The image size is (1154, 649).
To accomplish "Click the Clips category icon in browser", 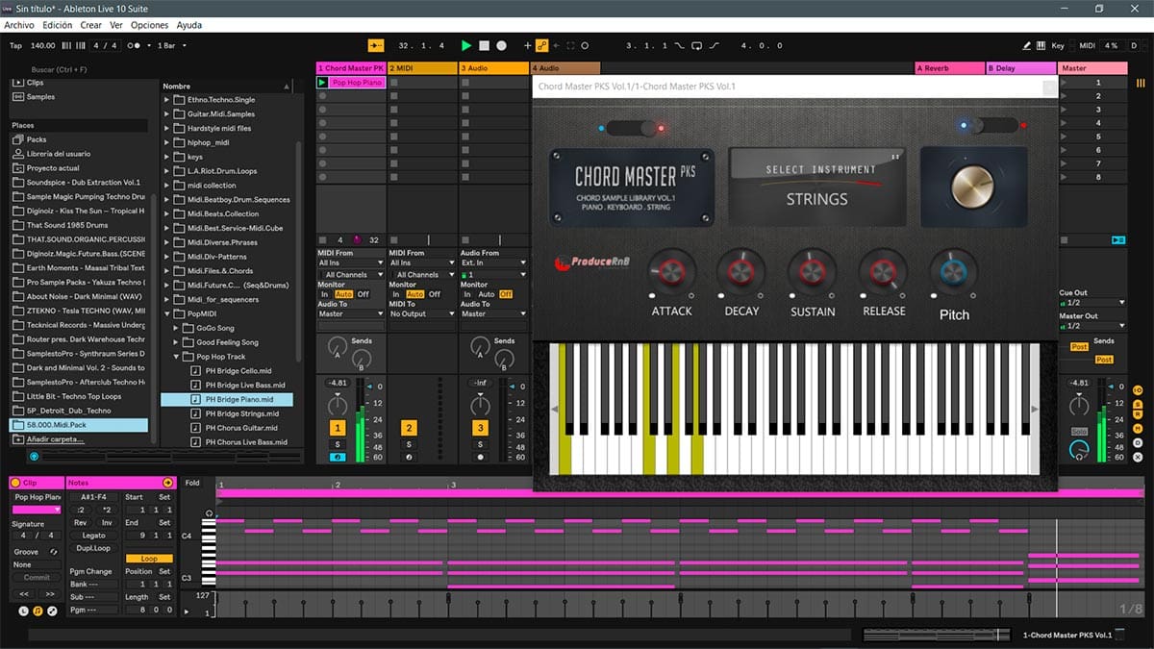I will [18, 83].
